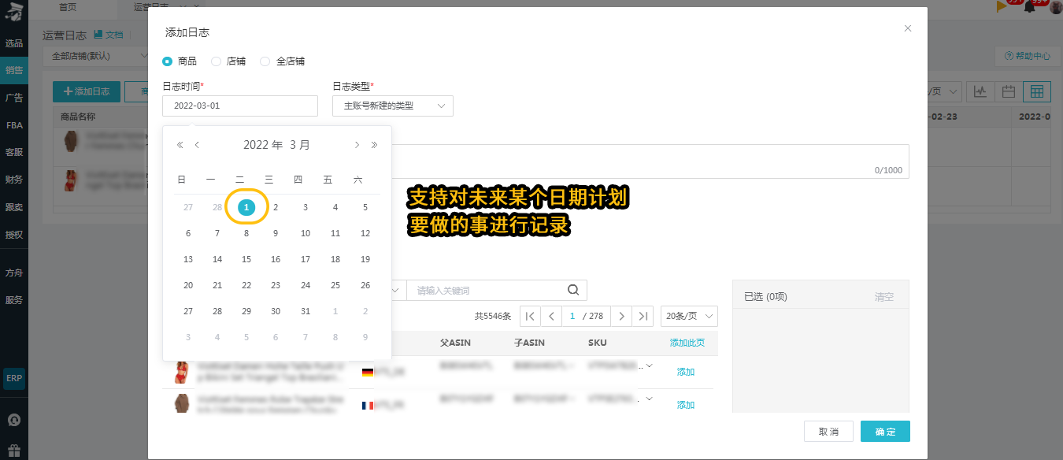Image resolution: width=1063 pixels, height=460 pixels.
Task: Advance calendar to next year
Action: click(x=374, y=145)
